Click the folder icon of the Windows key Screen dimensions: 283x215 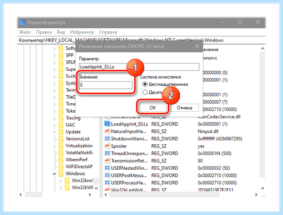coord(61,174)
